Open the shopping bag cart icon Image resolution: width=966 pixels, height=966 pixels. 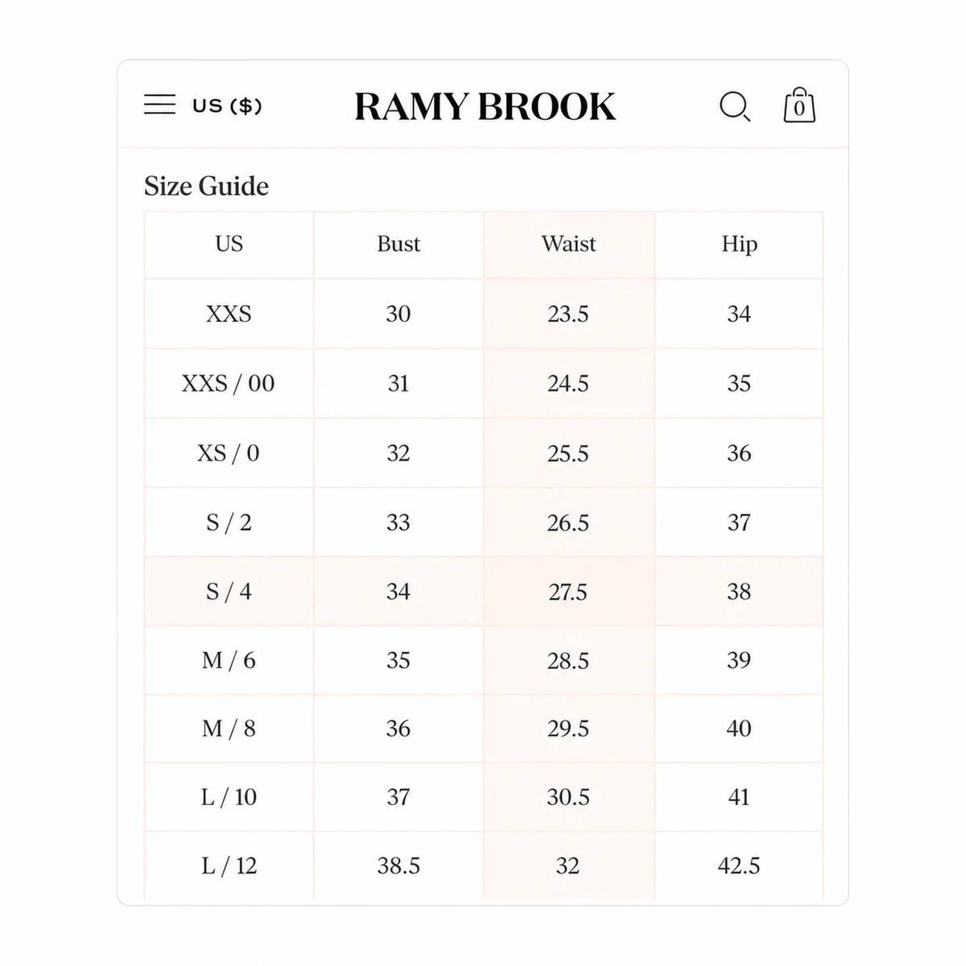[799, 105]
